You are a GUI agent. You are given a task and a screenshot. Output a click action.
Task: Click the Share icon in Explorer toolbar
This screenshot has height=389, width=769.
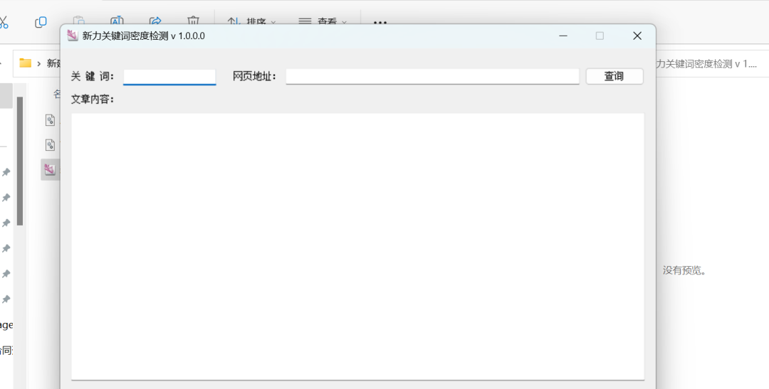(155, 20)
